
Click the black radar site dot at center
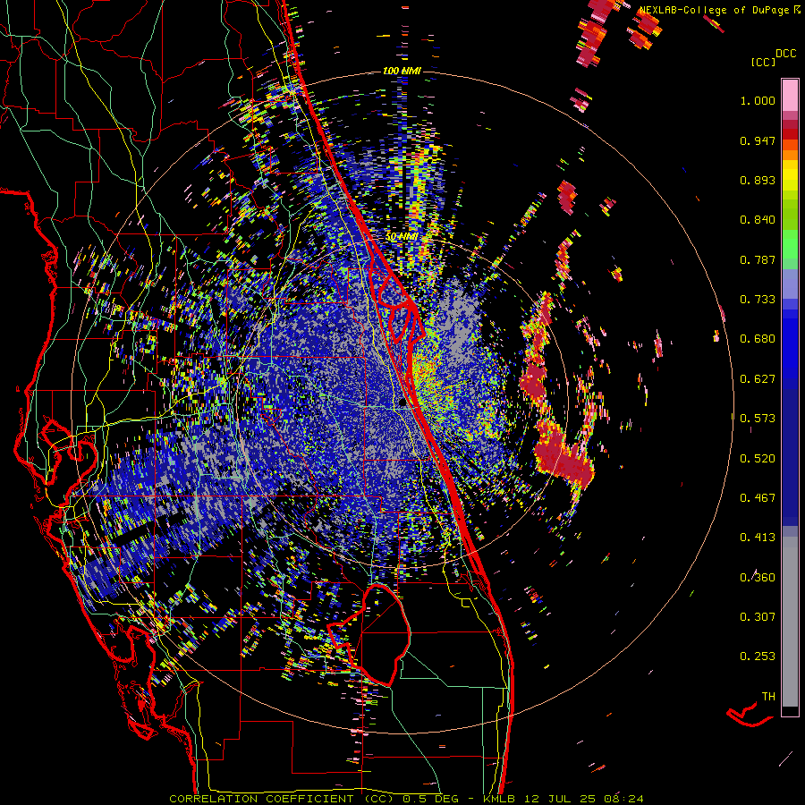(x=402, y=403)
